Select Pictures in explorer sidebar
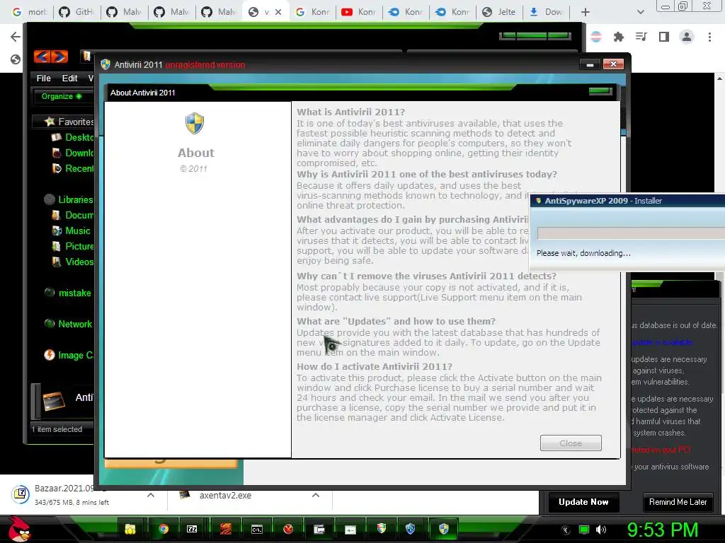 tap(72, 246)
